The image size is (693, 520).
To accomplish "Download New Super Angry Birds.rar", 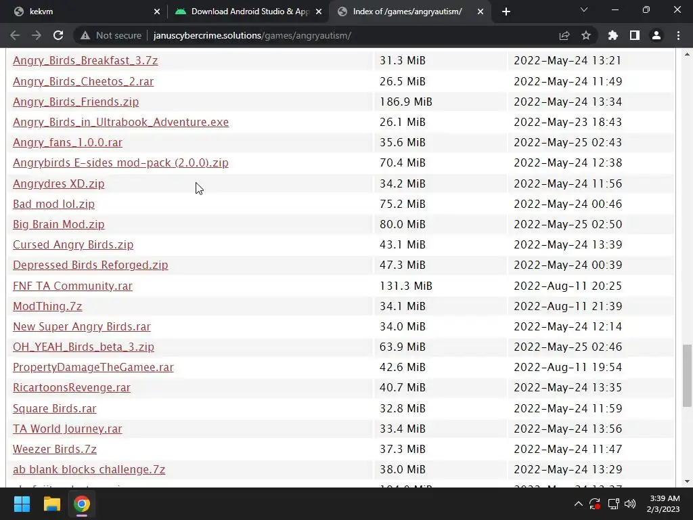I will 82,327.
